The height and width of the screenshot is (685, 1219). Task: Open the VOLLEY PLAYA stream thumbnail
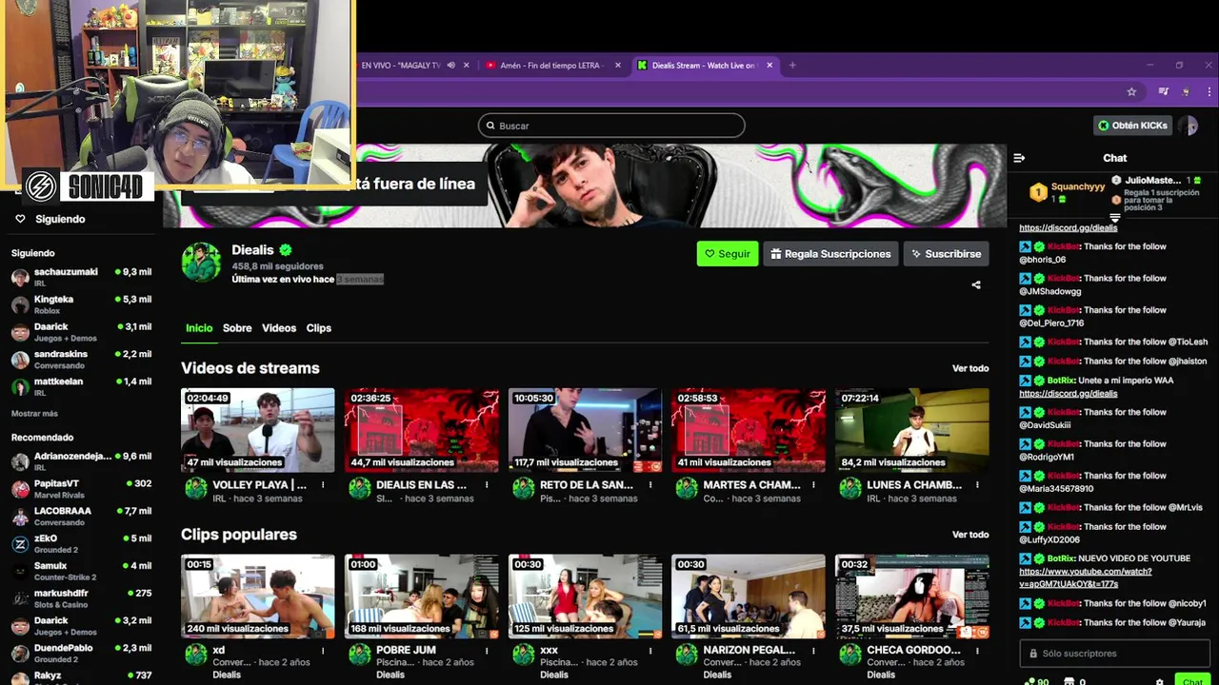258,430
